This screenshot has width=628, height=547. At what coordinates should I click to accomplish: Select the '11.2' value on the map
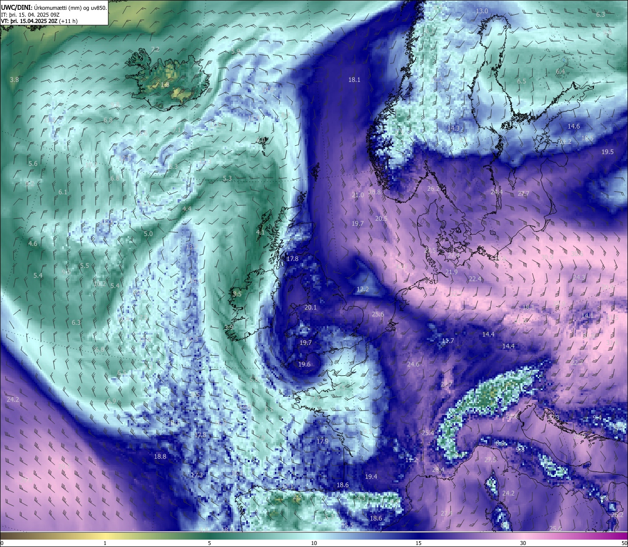tap(411, 460)
